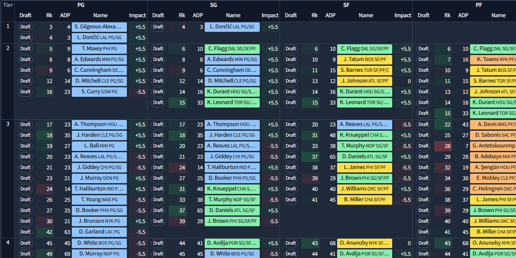Image resolution: width=516 pixels, height=258 pixels.
Task: Draft T. Maxey in the PG column
Action: point(25,49)
